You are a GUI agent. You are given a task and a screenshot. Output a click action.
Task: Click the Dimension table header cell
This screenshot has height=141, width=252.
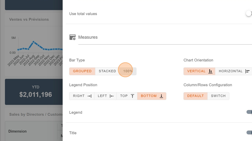point(18,131)
